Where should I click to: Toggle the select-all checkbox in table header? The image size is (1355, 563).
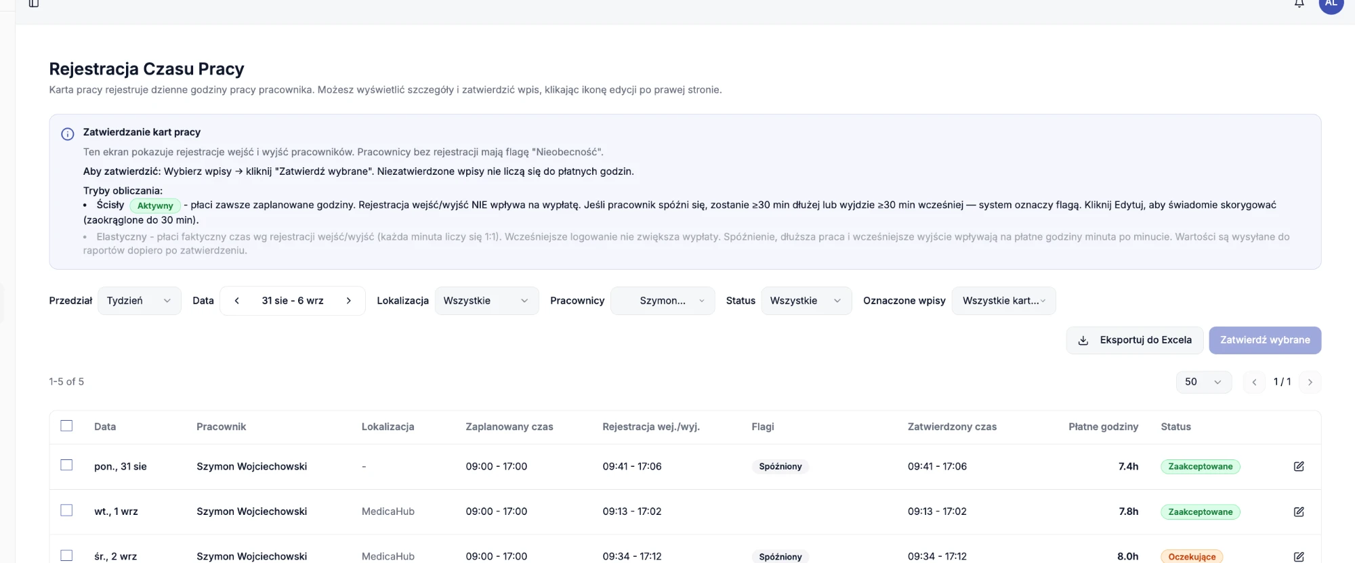[x=66, y=425]
